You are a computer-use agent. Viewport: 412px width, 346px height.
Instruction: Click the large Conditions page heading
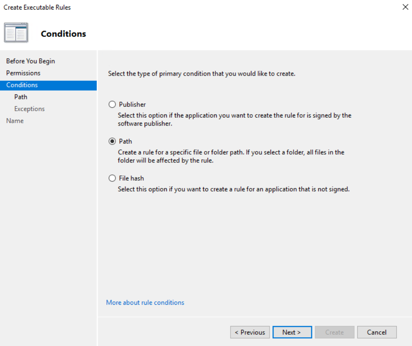coord(63,34)
